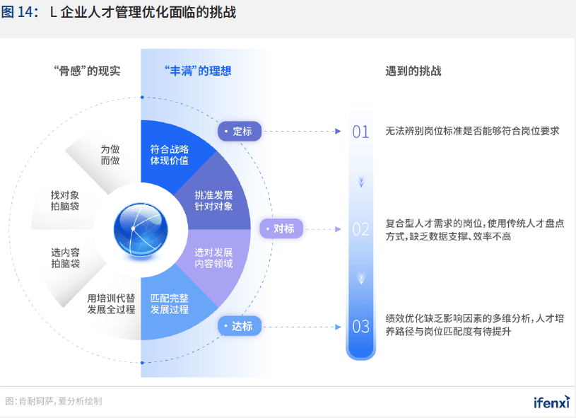Click step number 02
This screenshot has height=418, width=576.
360,229
